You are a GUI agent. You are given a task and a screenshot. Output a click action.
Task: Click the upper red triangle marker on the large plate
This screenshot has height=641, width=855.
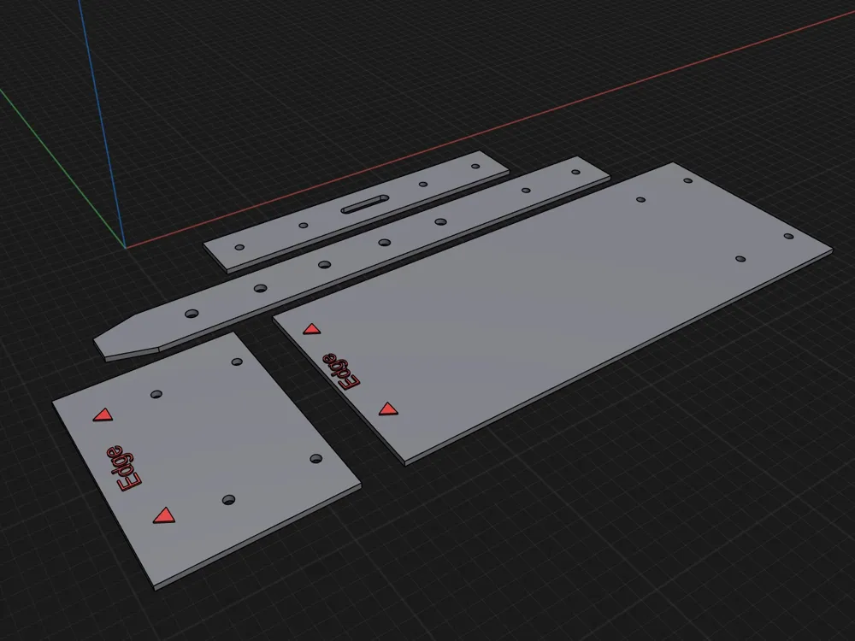coord(312,327)
